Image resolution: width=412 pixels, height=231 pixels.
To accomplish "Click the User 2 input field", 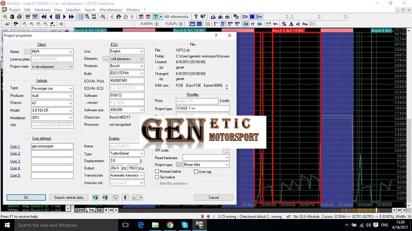I will (x=52, y=153).
